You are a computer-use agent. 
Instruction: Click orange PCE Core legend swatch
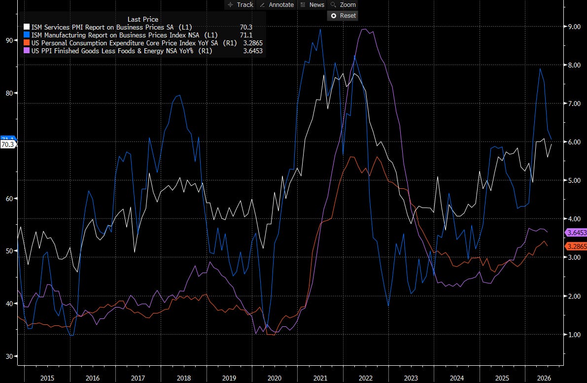[27, 43]
